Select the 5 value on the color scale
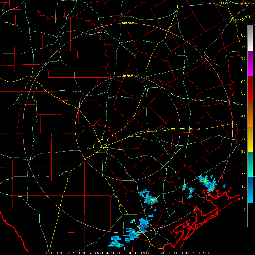 [245, 209]
